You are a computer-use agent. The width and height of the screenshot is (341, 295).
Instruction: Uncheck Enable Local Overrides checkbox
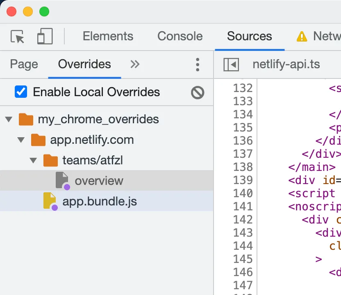pos(21,92)
